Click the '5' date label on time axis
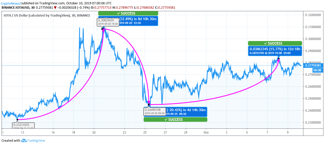The height and width of the screenshot is (145, 325). pyautogui.click(x=247, y=133)
